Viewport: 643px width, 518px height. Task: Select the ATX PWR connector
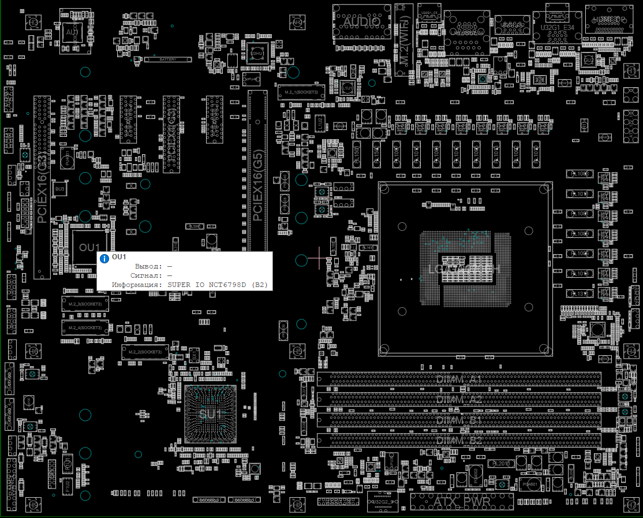[462, 501]
